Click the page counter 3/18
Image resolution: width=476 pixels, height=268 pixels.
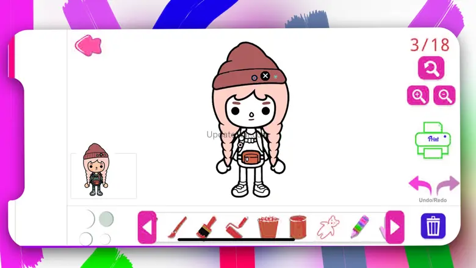[430, 45]
